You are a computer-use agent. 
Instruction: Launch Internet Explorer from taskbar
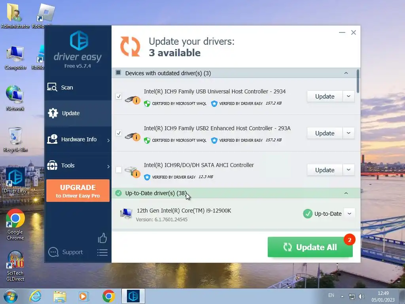tap(35, 296)
